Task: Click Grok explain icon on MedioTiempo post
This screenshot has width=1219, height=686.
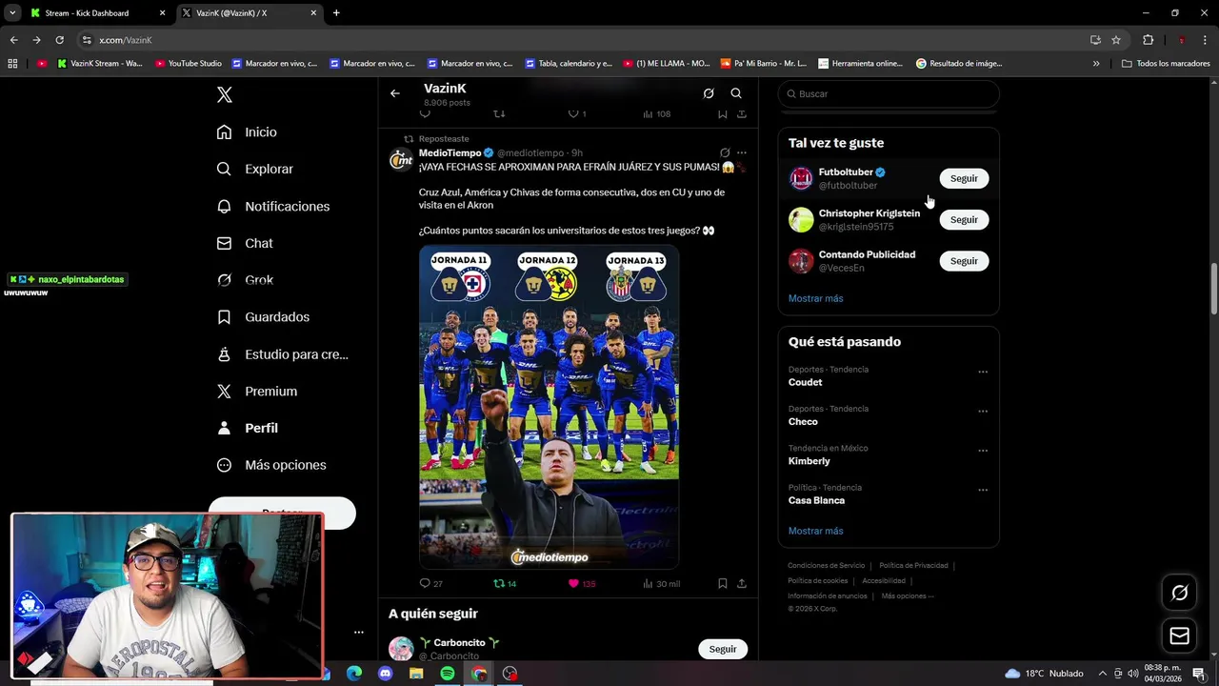Action: (725, 152)
